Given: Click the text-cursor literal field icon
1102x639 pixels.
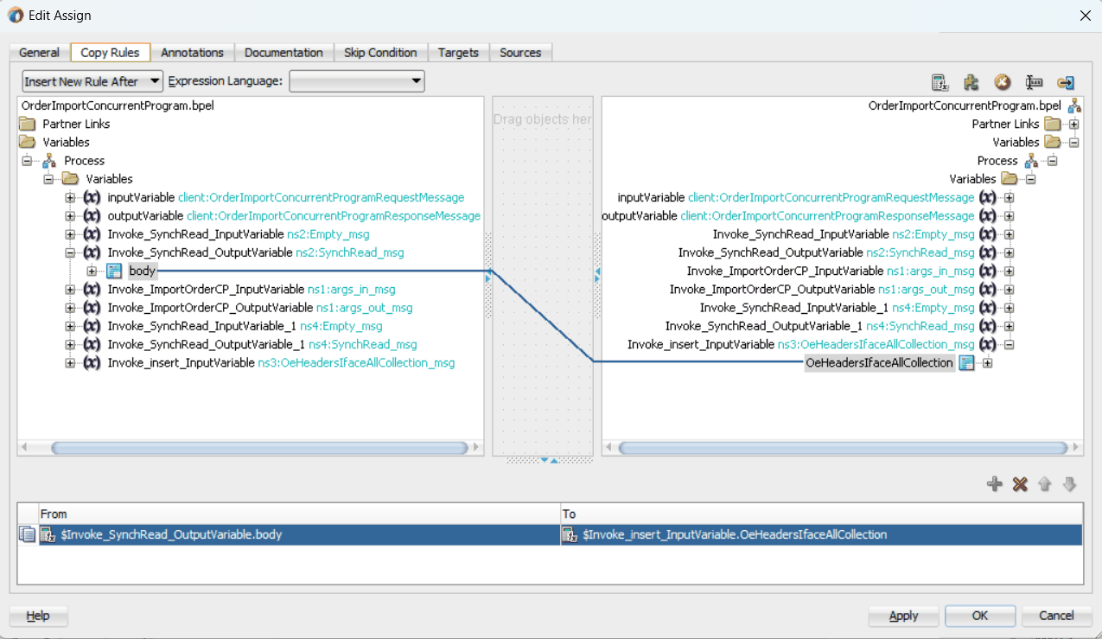Looking at the screenshot, I should pyautogui.click(x=1034, y=82).
